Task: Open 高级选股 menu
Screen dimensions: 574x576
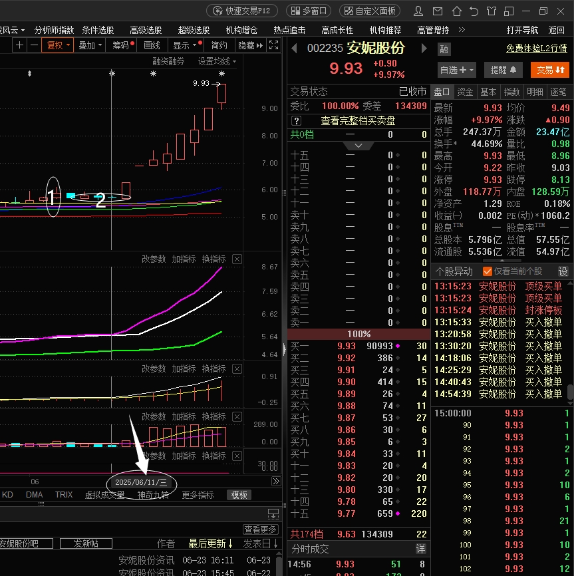Action: pos(146,30)
